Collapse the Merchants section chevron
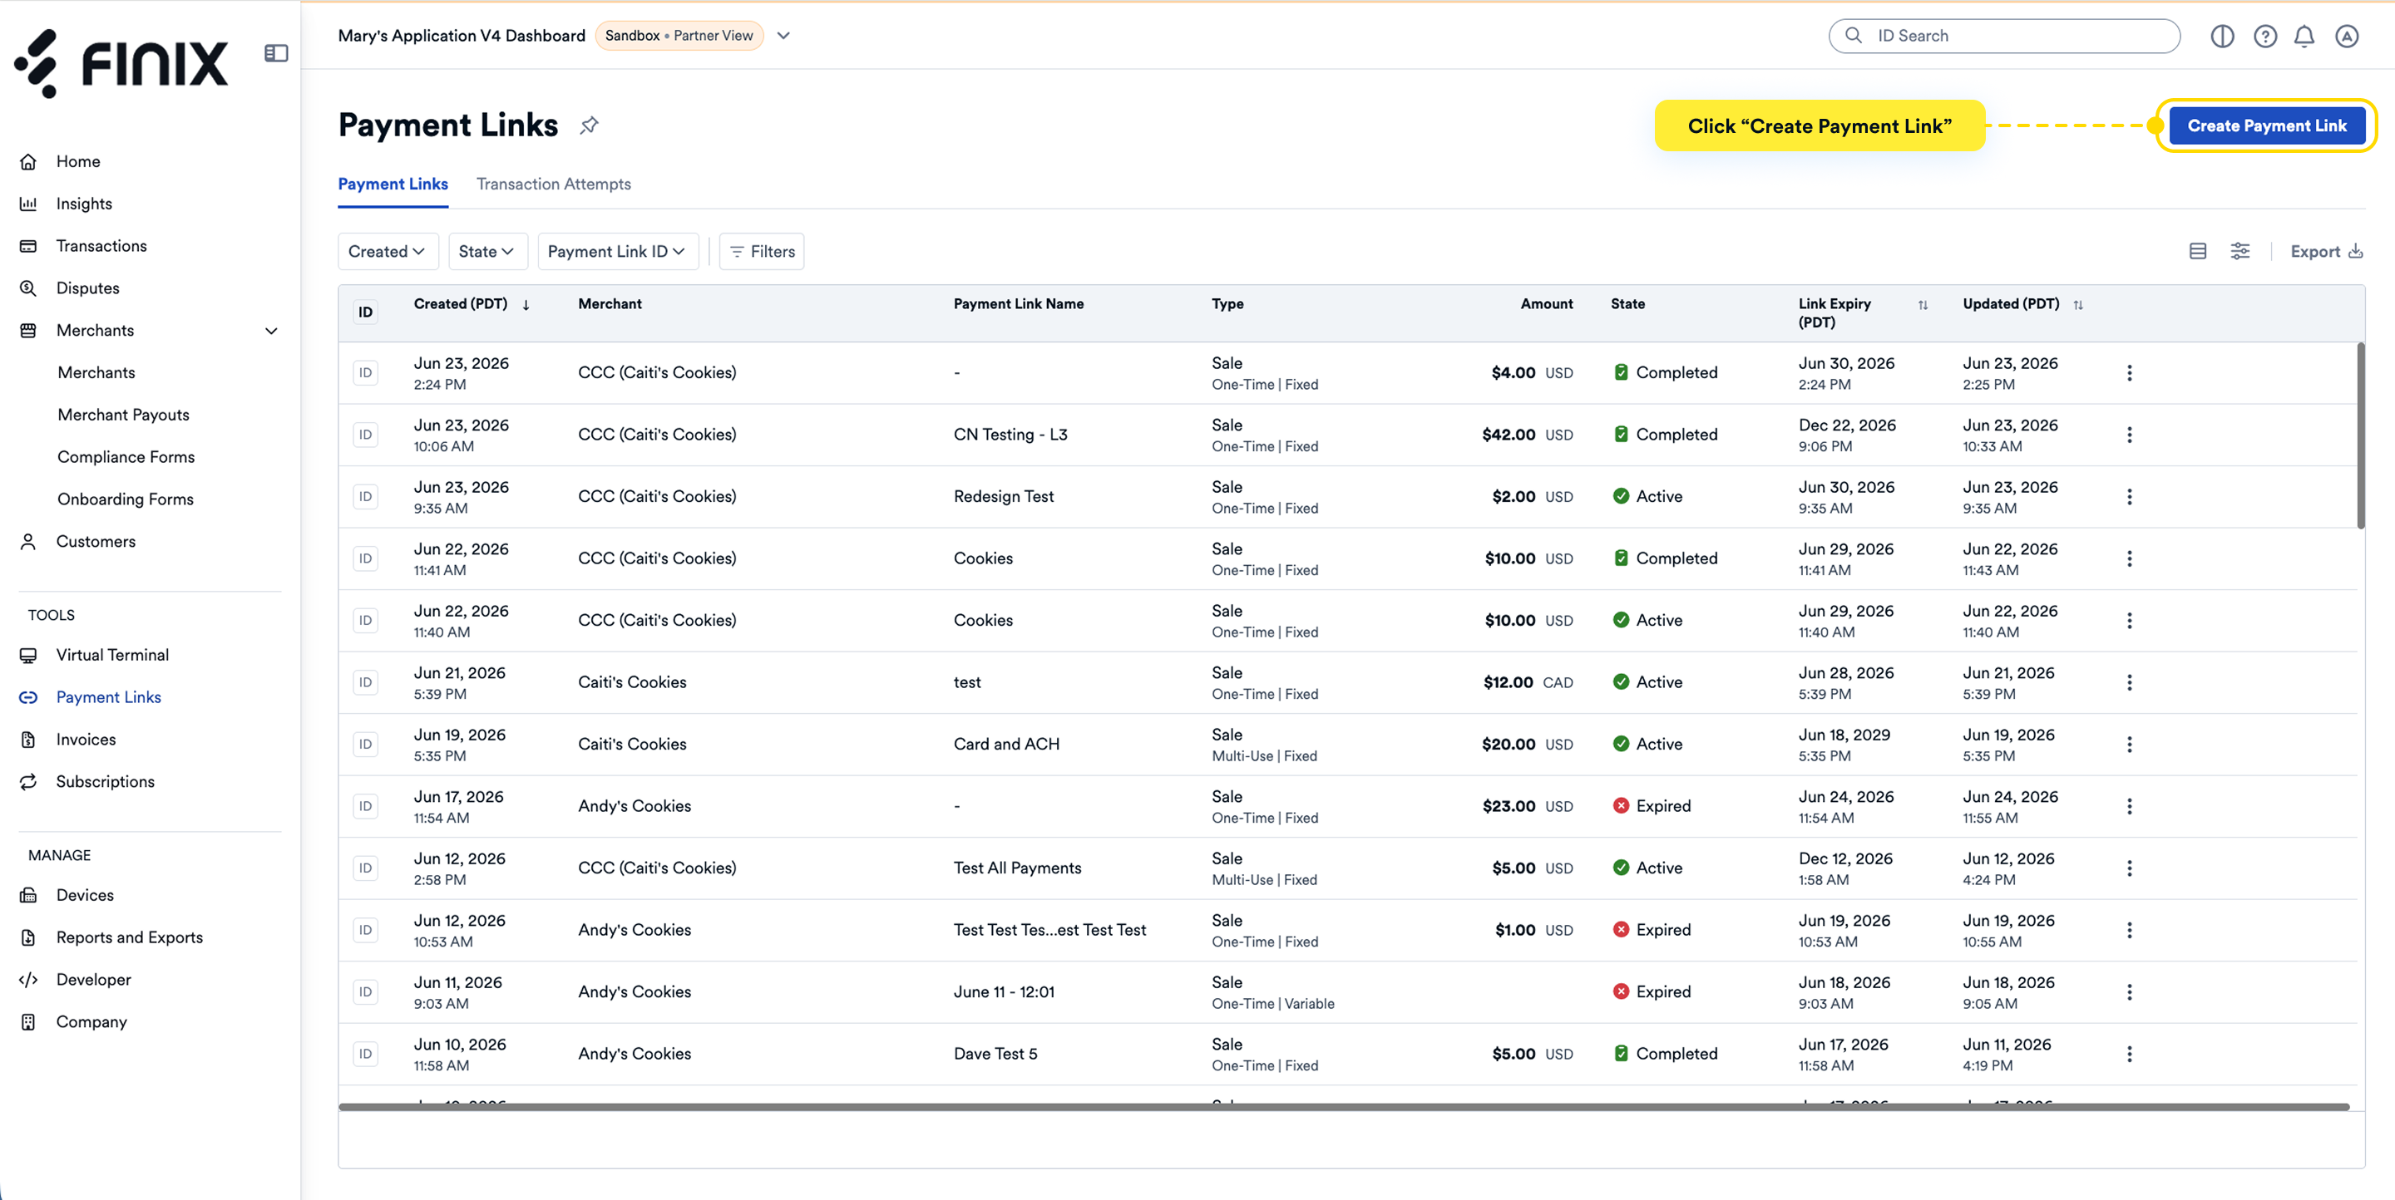The image size is (2395, 1200). pos(271,331)
